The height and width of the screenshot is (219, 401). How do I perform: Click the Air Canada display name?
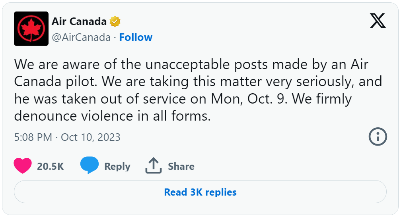pyautogui.click(x=79, y=21)
